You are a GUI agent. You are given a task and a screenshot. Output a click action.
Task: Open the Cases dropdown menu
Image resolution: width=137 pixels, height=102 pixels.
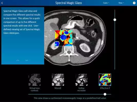[x=106, y=3]
